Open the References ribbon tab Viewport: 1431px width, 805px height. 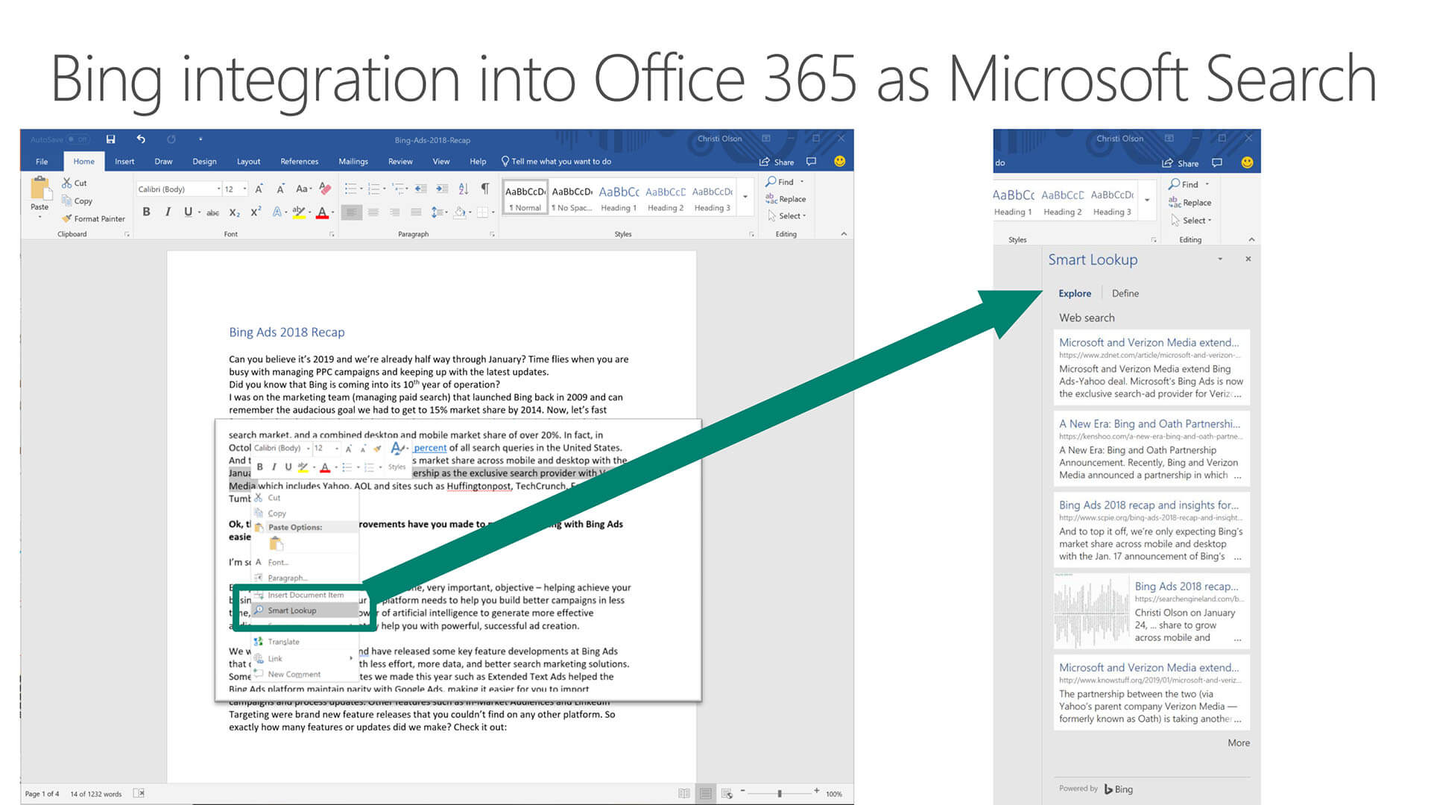299,162
